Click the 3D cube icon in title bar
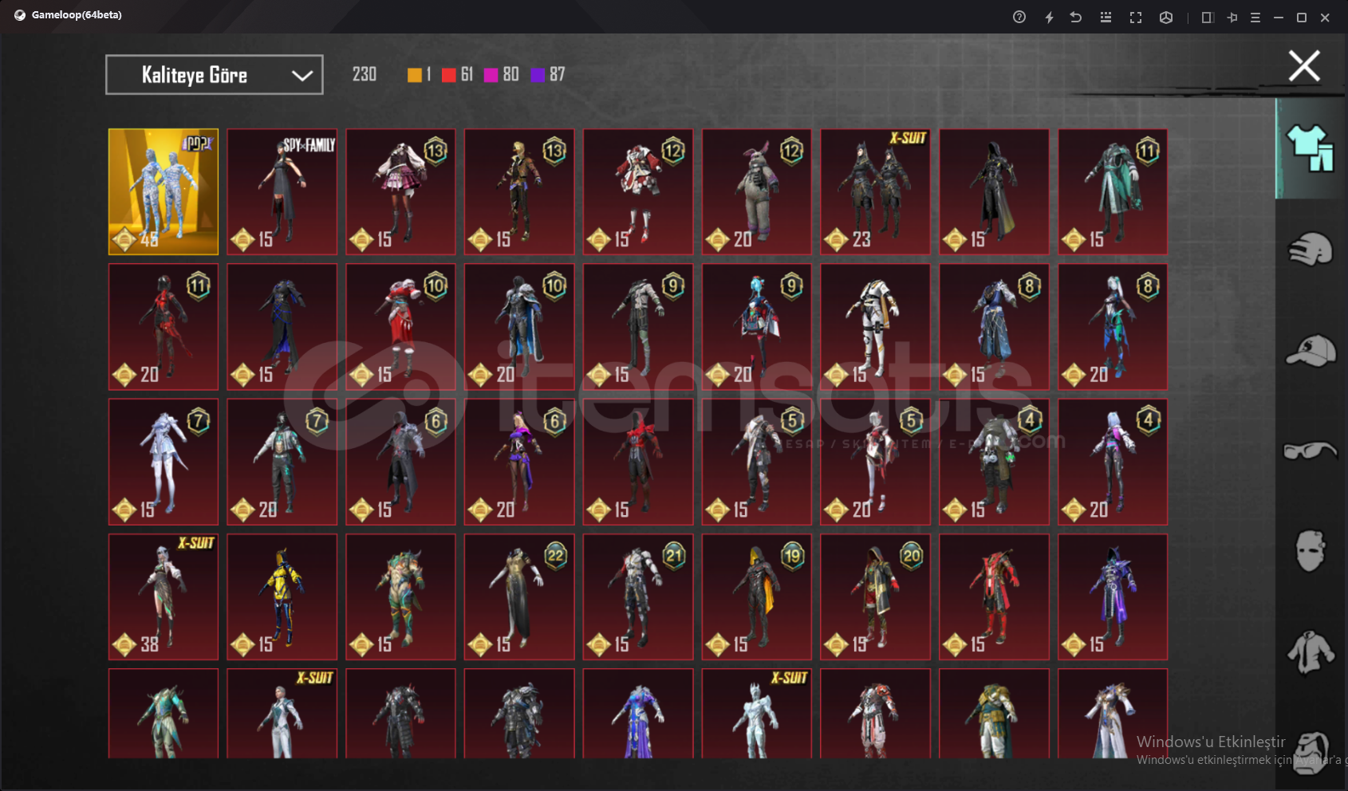 click(x=1166, y=17)
